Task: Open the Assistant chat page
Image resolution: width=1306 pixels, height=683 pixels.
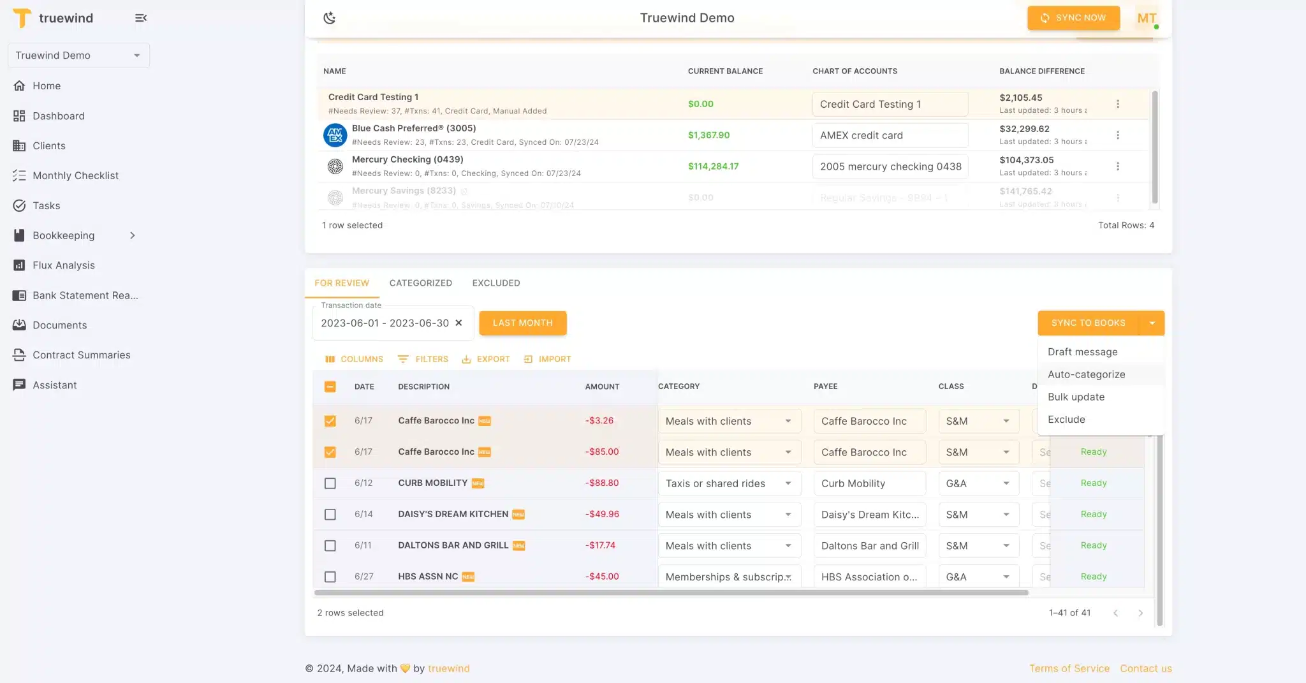Action: click(54, 385)
